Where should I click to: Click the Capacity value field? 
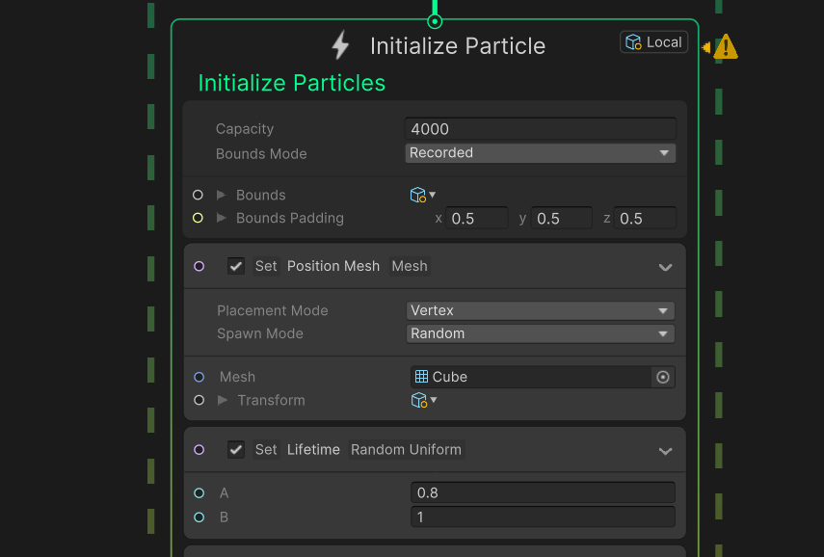coord(541,129)
